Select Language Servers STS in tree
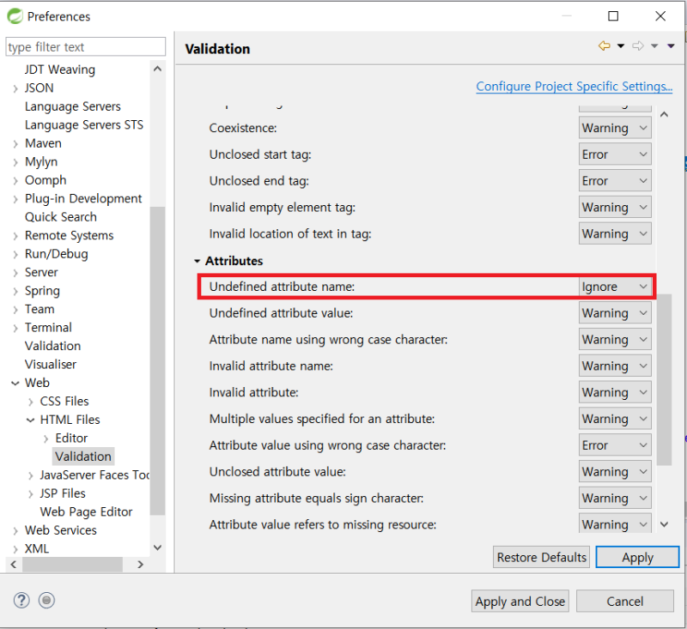 84,125
